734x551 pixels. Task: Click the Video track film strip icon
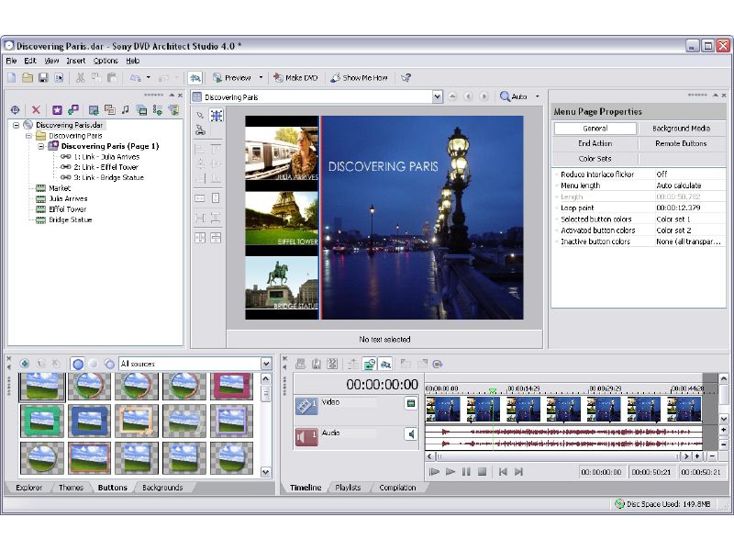click(306, 404)
